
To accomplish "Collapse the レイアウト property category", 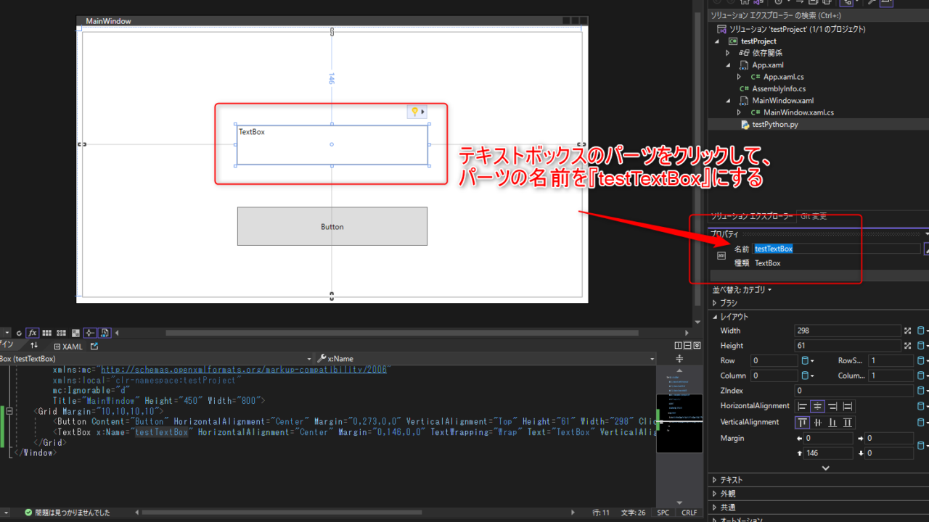I will click(715, 317).
